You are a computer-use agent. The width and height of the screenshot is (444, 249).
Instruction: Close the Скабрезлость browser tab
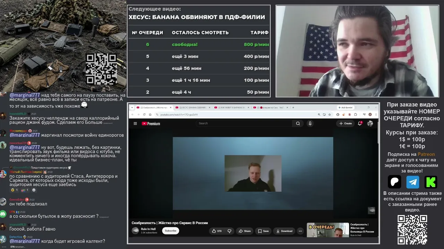[x=170, y=108]
